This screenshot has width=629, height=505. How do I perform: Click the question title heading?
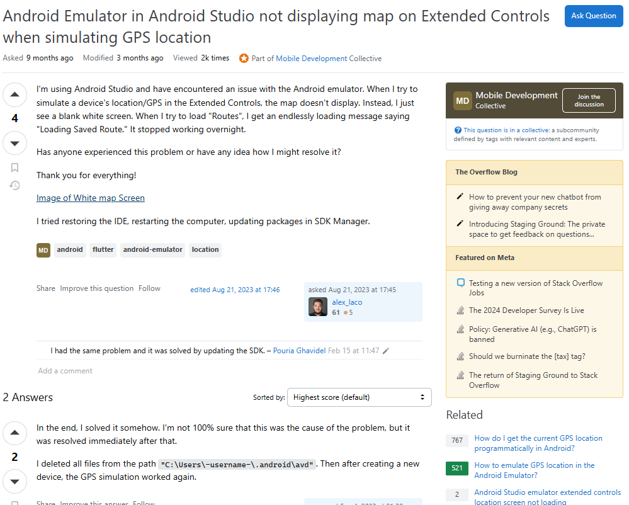[276, 27]
